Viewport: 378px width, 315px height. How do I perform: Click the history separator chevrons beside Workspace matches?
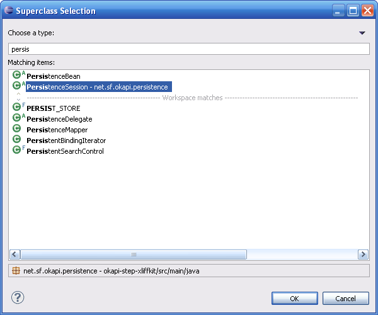pos(18,96)
